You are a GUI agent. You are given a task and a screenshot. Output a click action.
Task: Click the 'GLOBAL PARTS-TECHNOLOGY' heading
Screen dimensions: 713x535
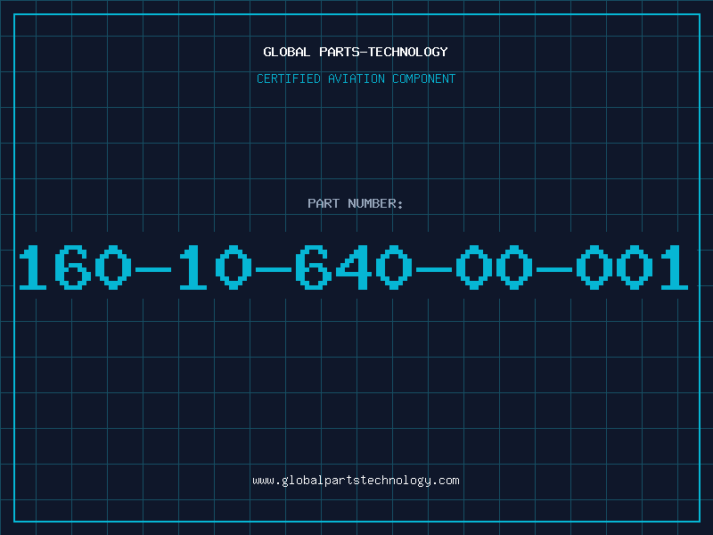(x=356, y=52)
